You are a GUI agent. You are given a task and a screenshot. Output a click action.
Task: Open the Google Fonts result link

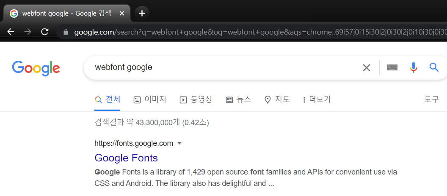coord(126,158)
